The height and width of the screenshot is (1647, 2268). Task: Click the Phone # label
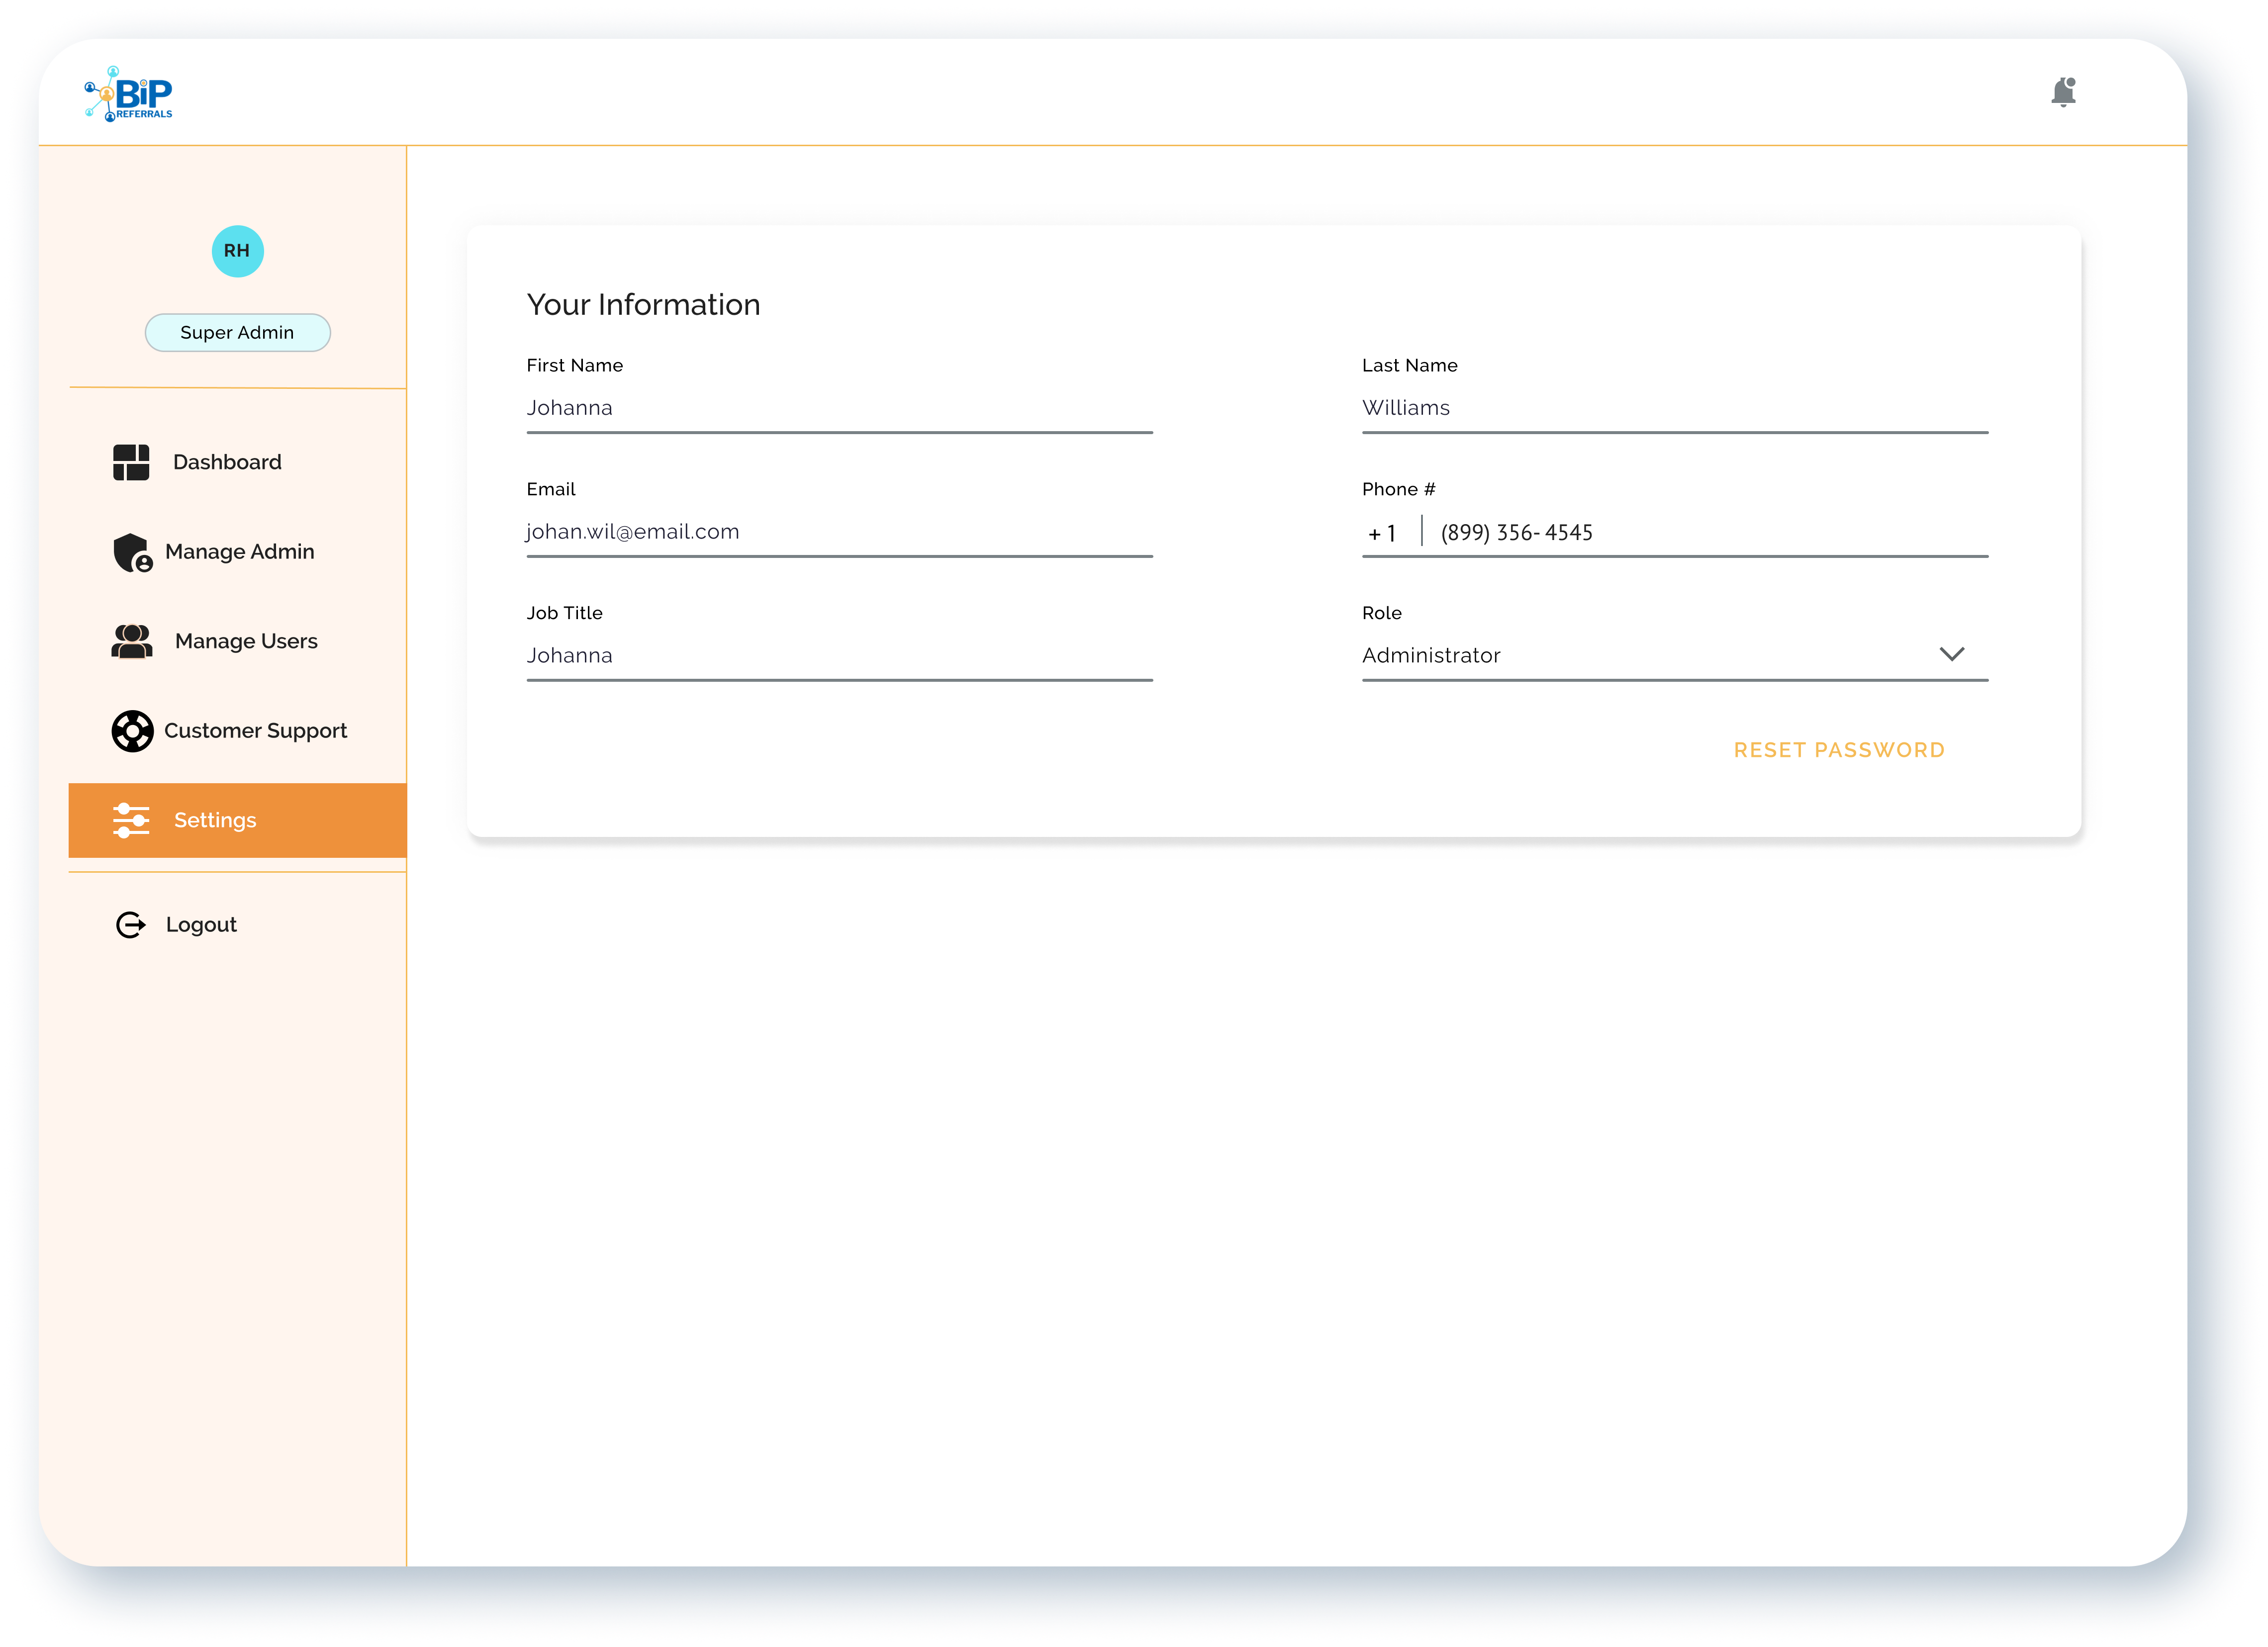1398,490
